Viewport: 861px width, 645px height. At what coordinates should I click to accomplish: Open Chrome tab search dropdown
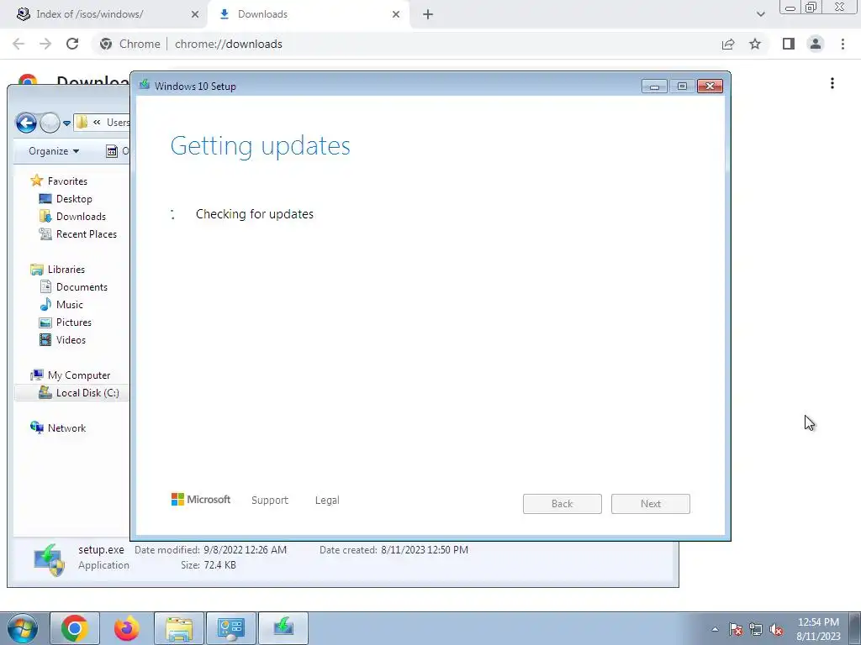coord(760,14)
